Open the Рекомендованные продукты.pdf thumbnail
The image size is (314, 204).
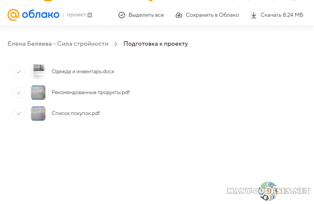click(38, 93)
